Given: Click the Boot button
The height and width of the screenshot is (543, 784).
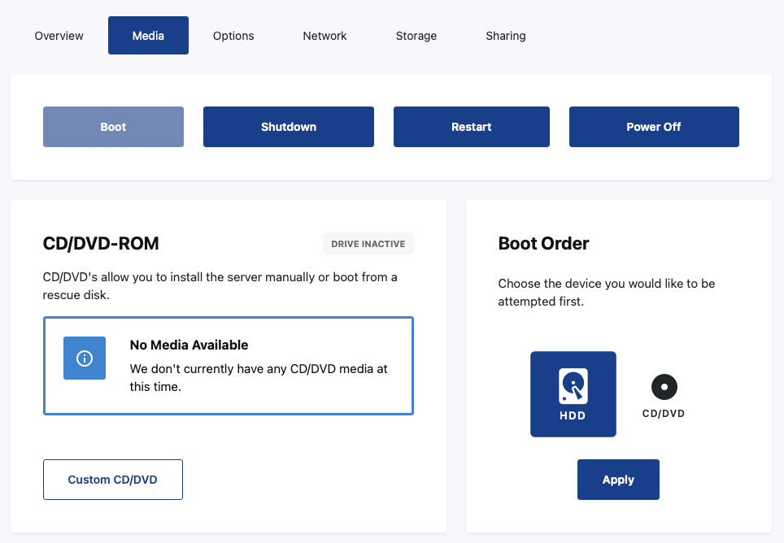Looking at the screenshot, I should click(x=113, y=127).
